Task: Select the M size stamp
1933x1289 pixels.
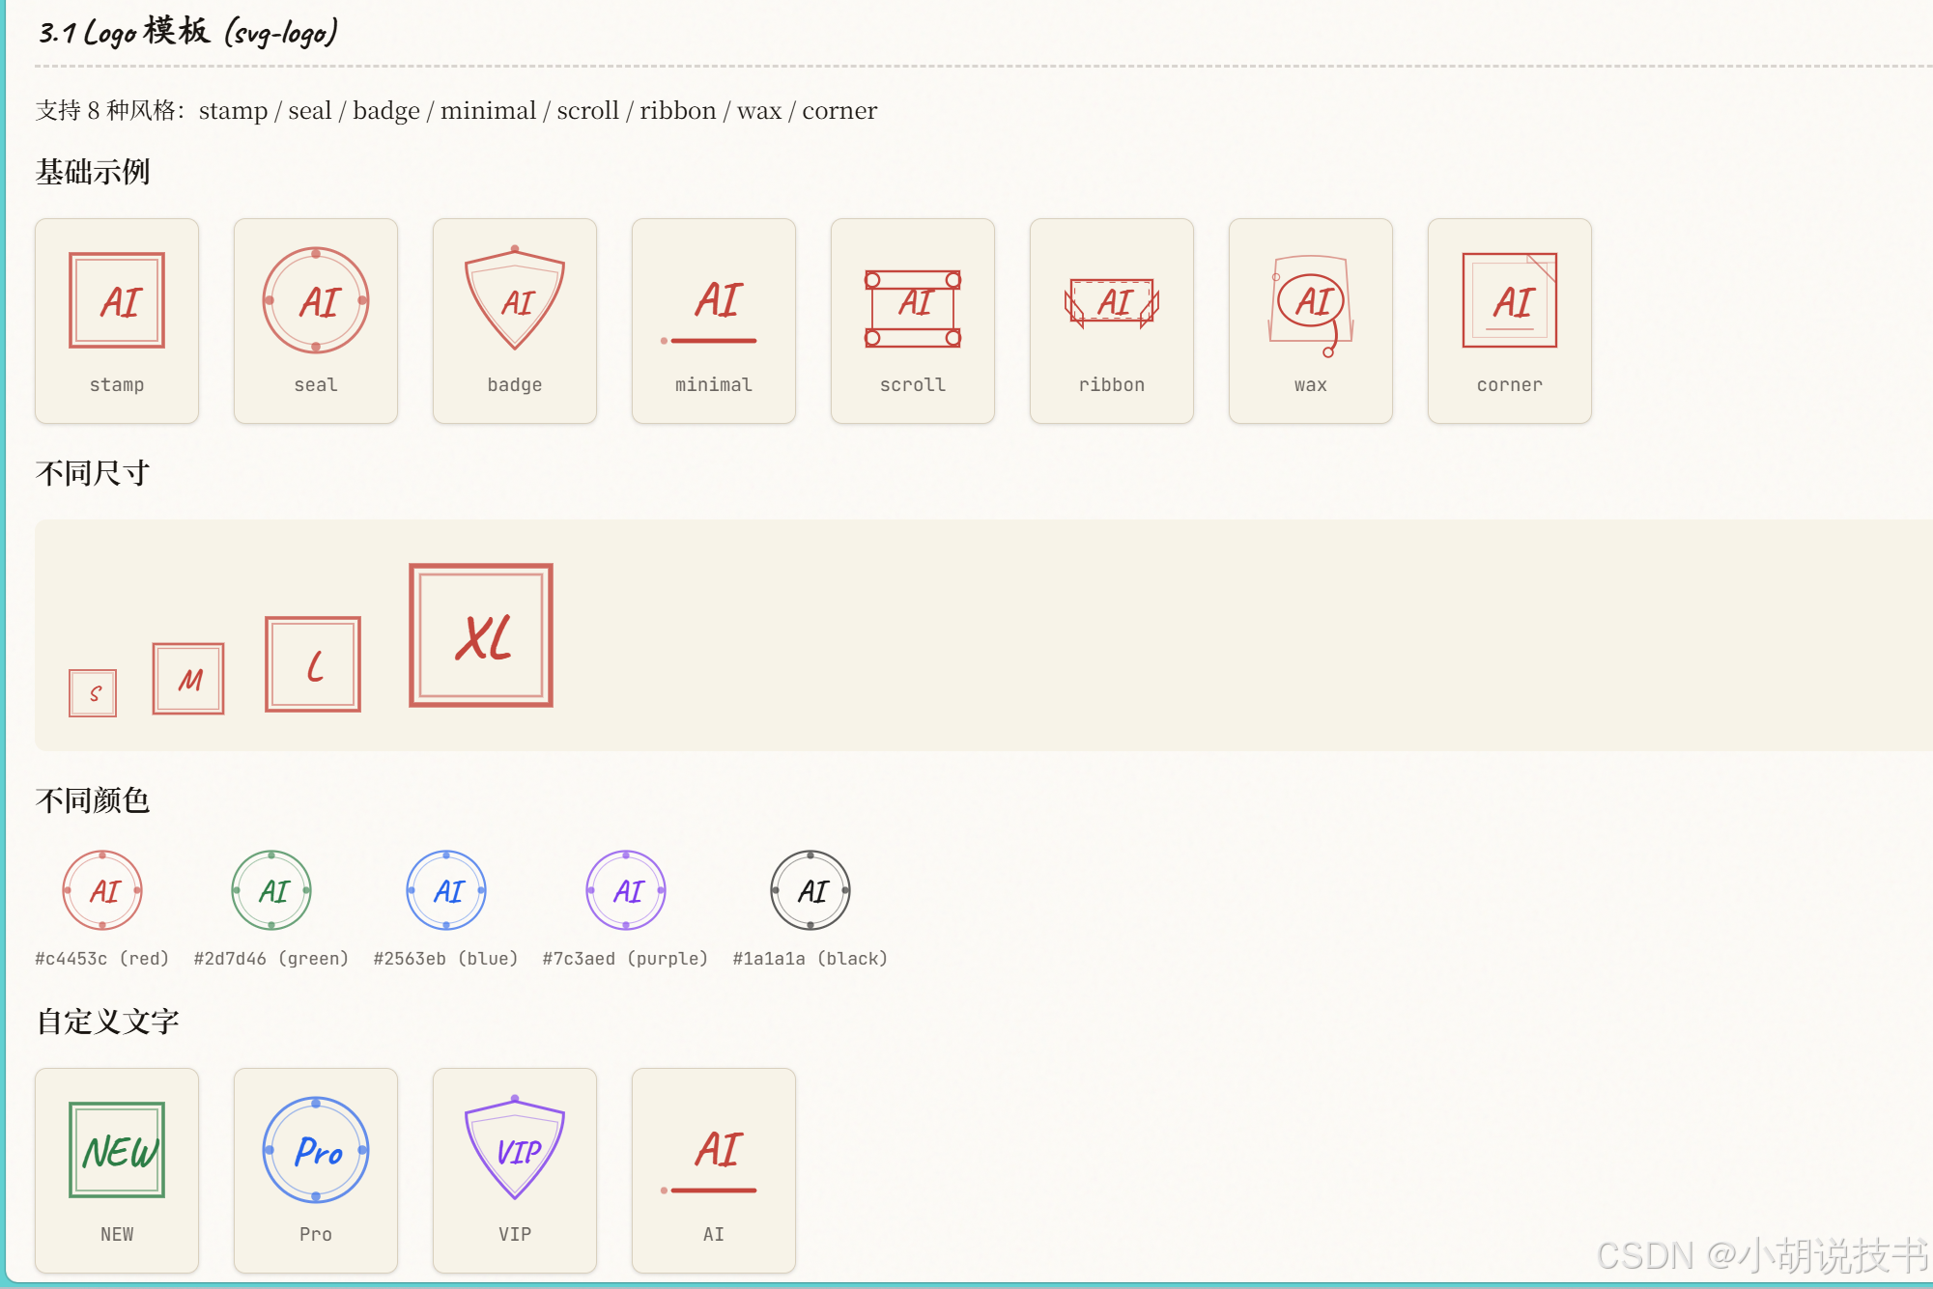Action: (188, 679)
